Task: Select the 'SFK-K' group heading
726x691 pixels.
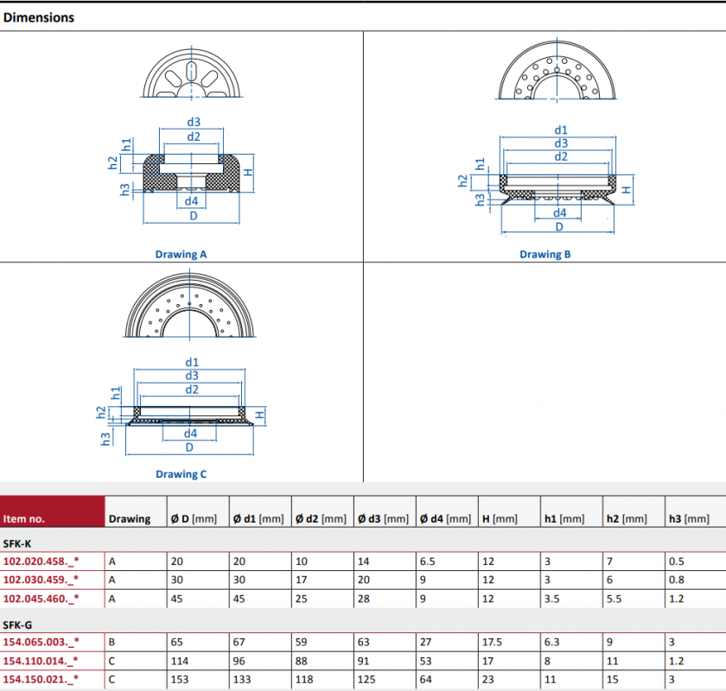Action: [x=17, y=544]
